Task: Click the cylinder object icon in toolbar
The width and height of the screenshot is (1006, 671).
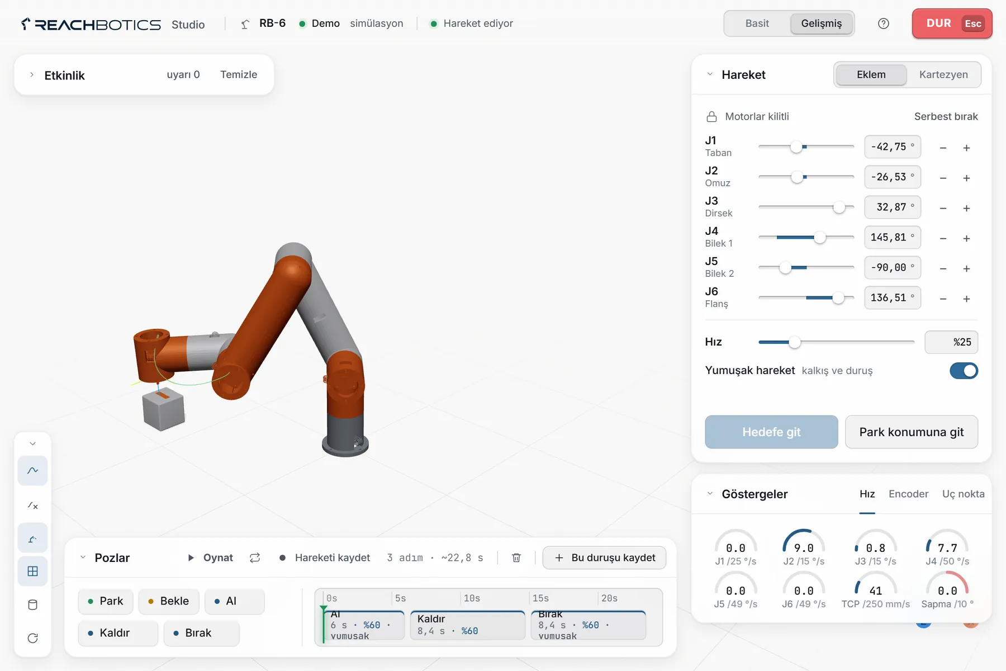Action: tap(33, 605)
